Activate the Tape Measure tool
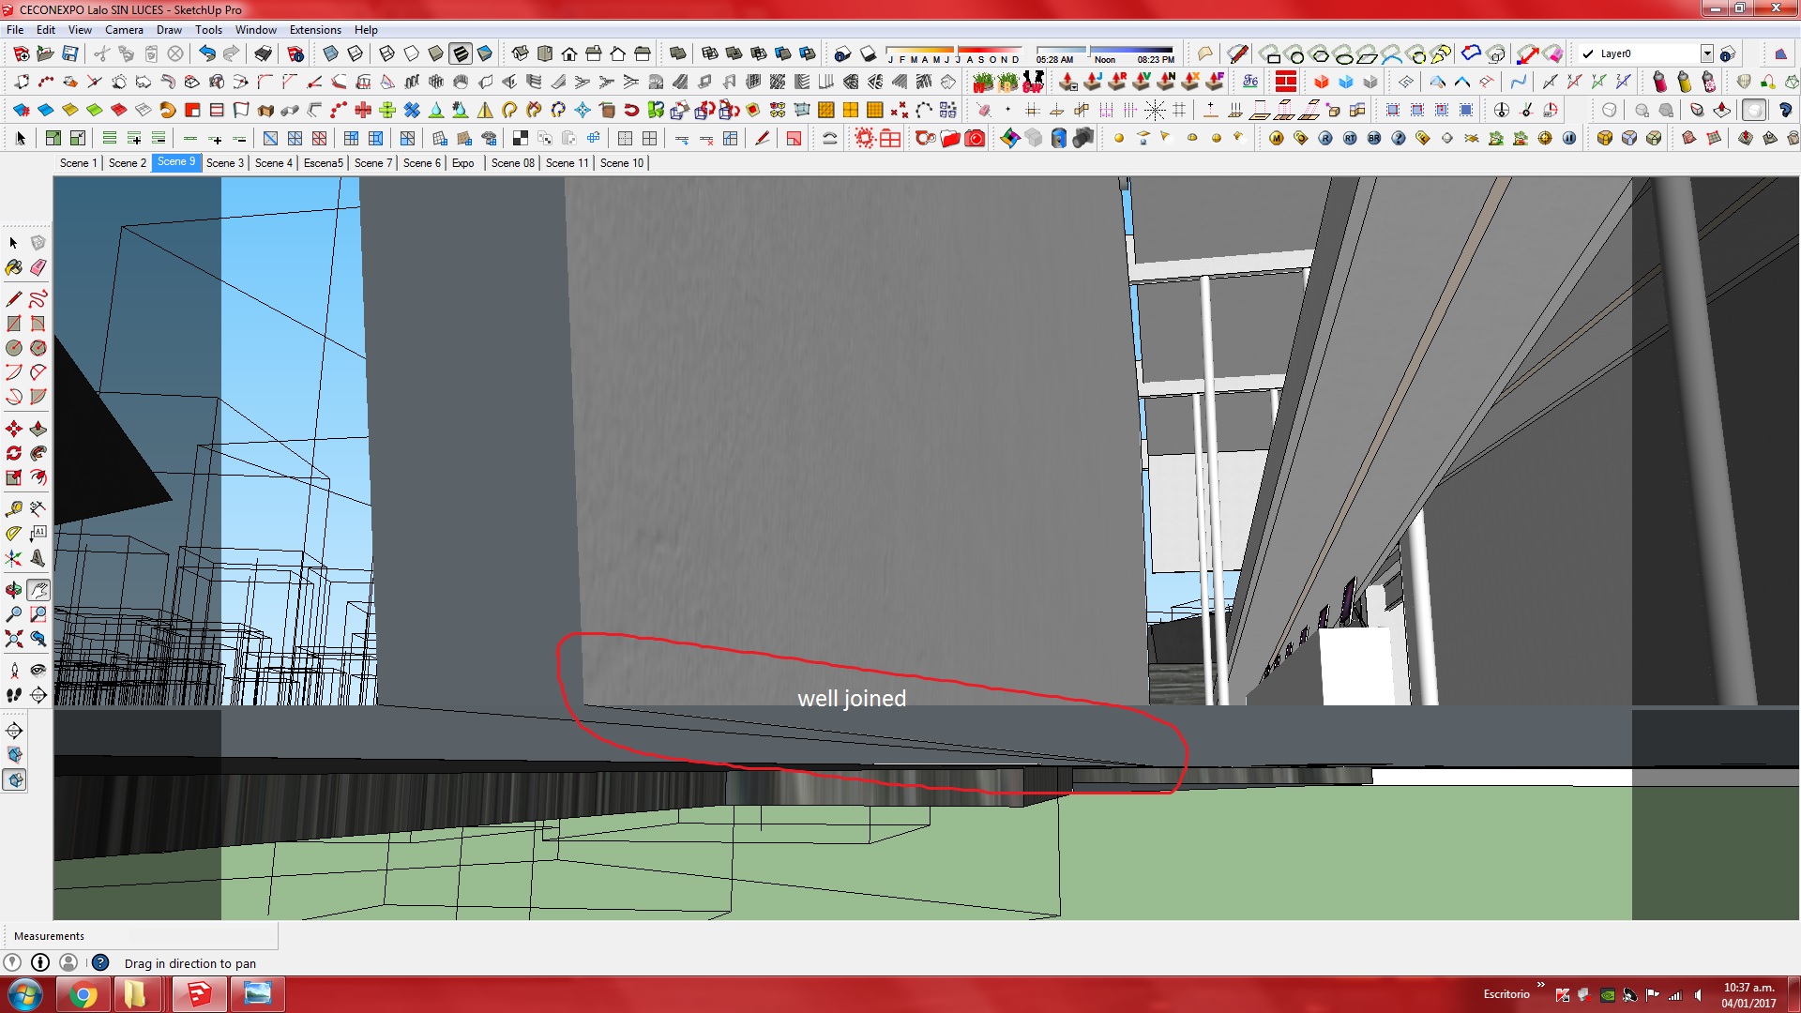Viewport: 1801px width, 1013px height. (13, 509)
